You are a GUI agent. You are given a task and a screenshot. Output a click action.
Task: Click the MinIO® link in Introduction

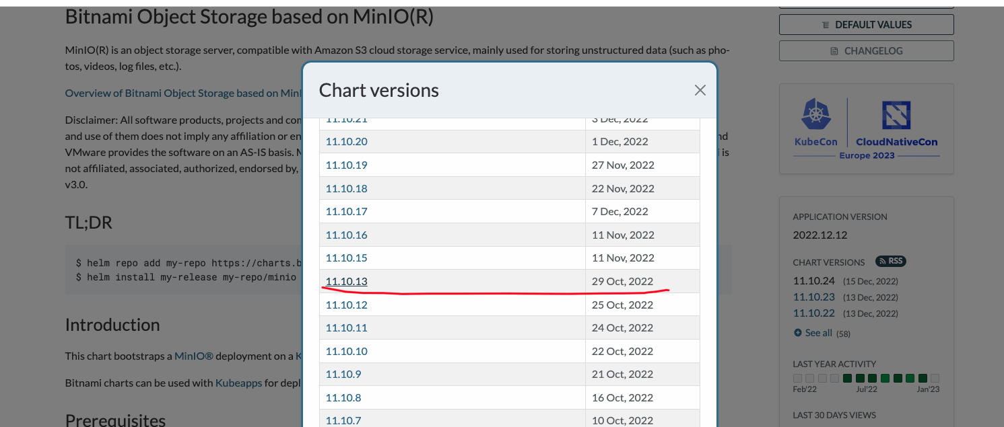point(194,356)
